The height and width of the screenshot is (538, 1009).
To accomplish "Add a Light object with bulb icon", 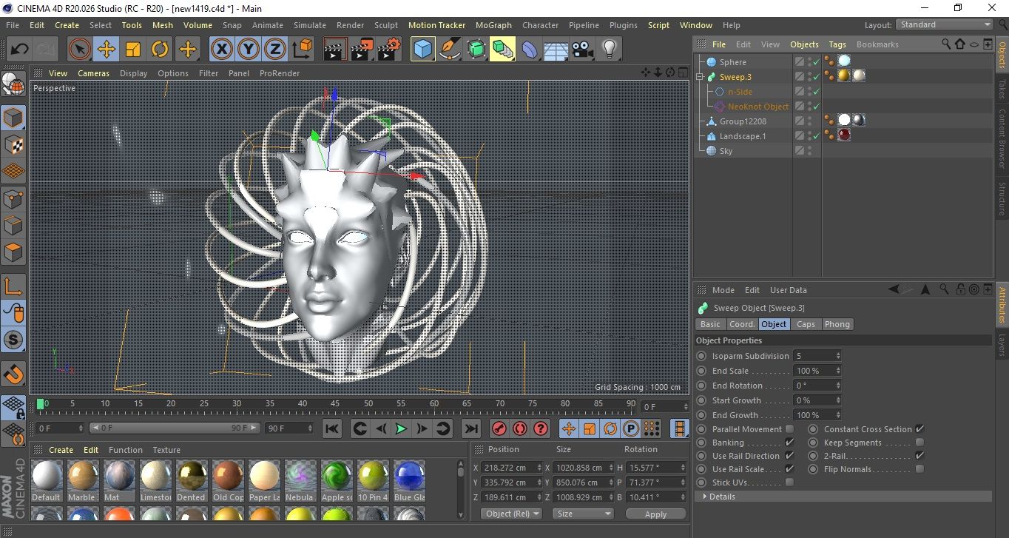I will click(x=609, y=50).
